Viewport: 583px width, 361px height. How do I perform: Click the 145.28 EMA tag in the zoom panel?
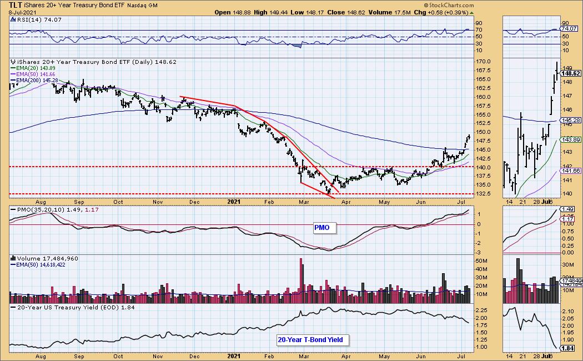571,121
